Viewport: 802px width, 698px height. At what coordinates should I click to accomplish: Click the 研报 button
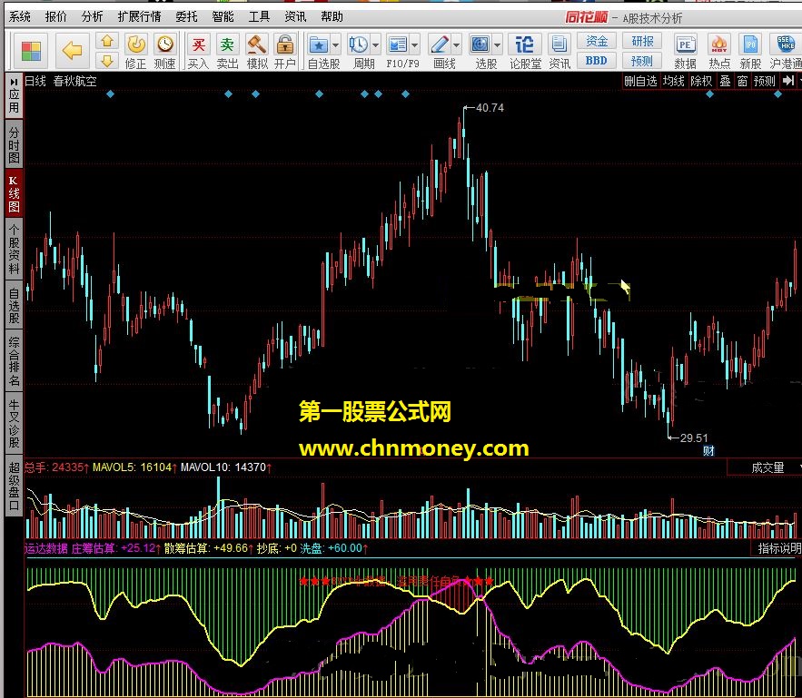642,41
